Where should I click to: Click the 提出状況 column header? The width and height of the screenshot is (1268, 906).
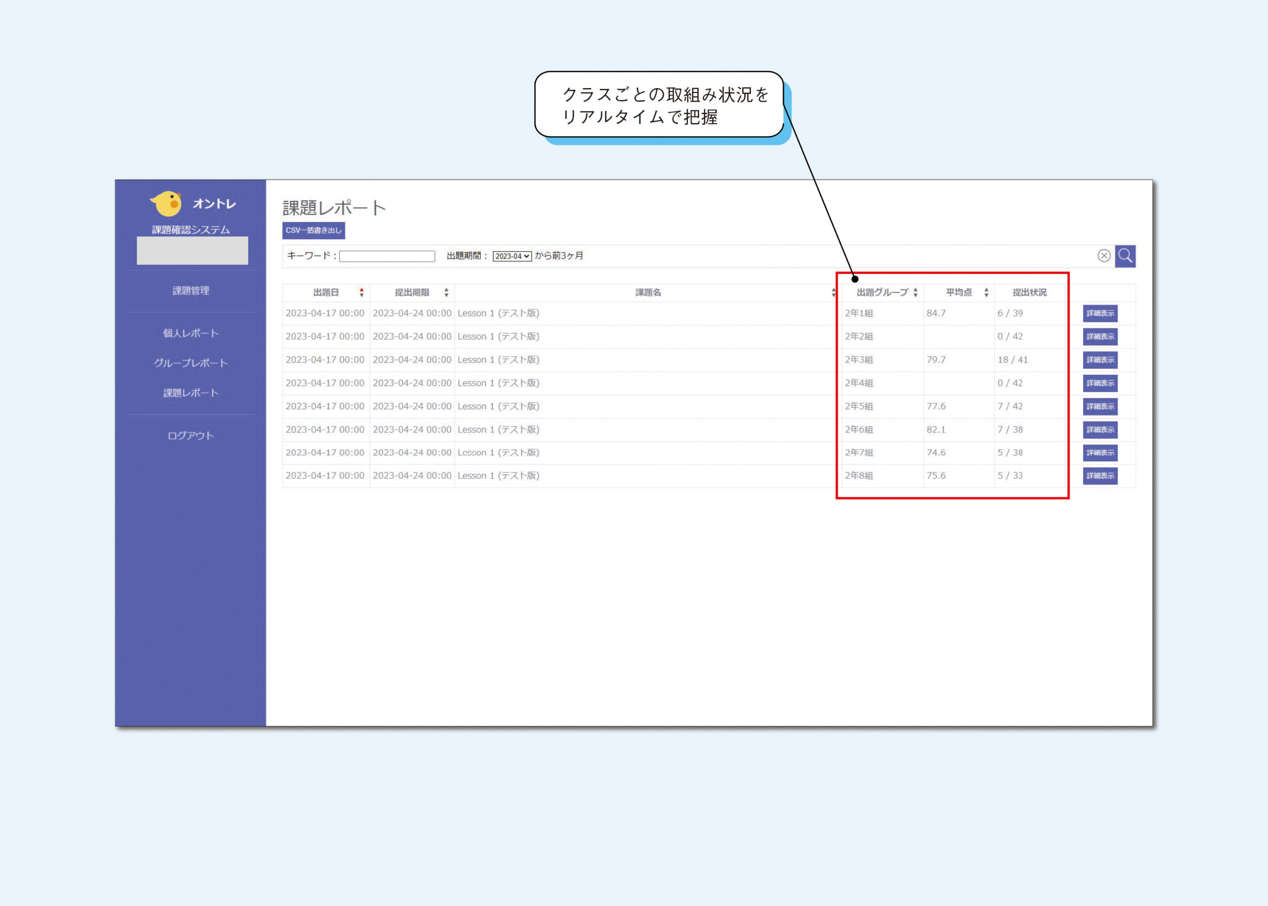click(1029, 292)
